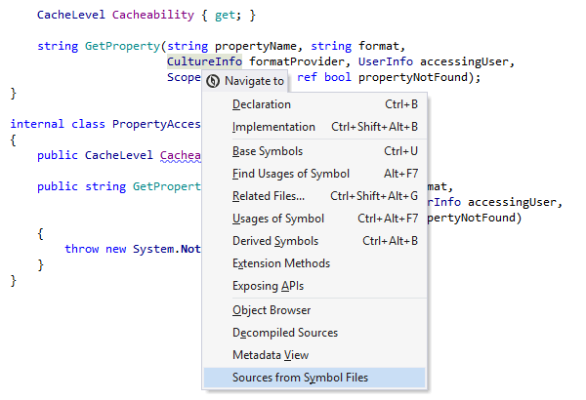The image size is (586, 400).
Task: Choose Implementation menu entry
Action: coord(273,127)
